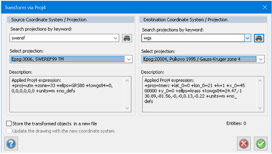Click the destination projection search binoculars icon
The image size is (272, 154).
pyautogui.click(x=259, y=38)
